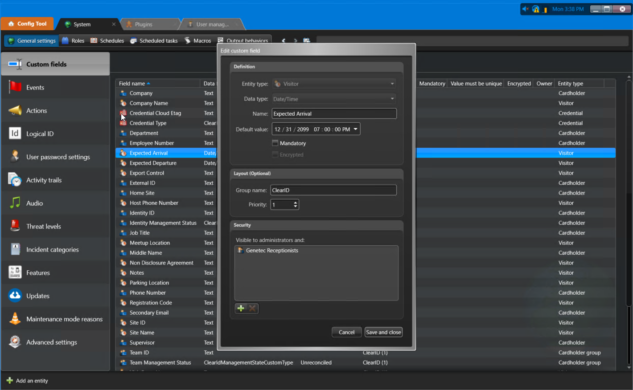Enable the Mandatory checkbox

click(275, 143)
